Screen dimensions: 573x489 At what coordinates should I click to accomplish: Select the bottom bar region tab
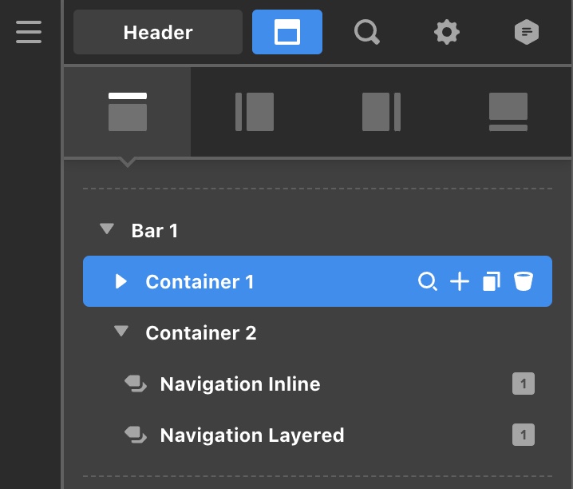coord(508,112)
